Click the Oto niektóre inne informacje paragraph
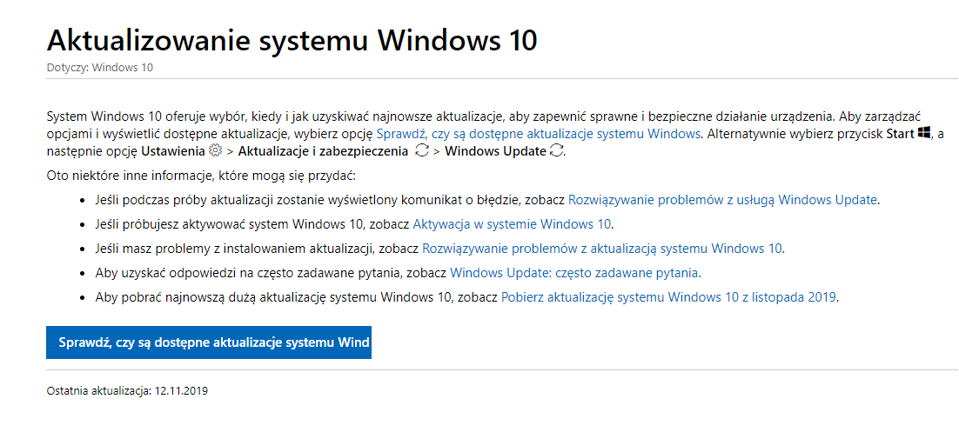959x432 pixels. coord(201,176)
